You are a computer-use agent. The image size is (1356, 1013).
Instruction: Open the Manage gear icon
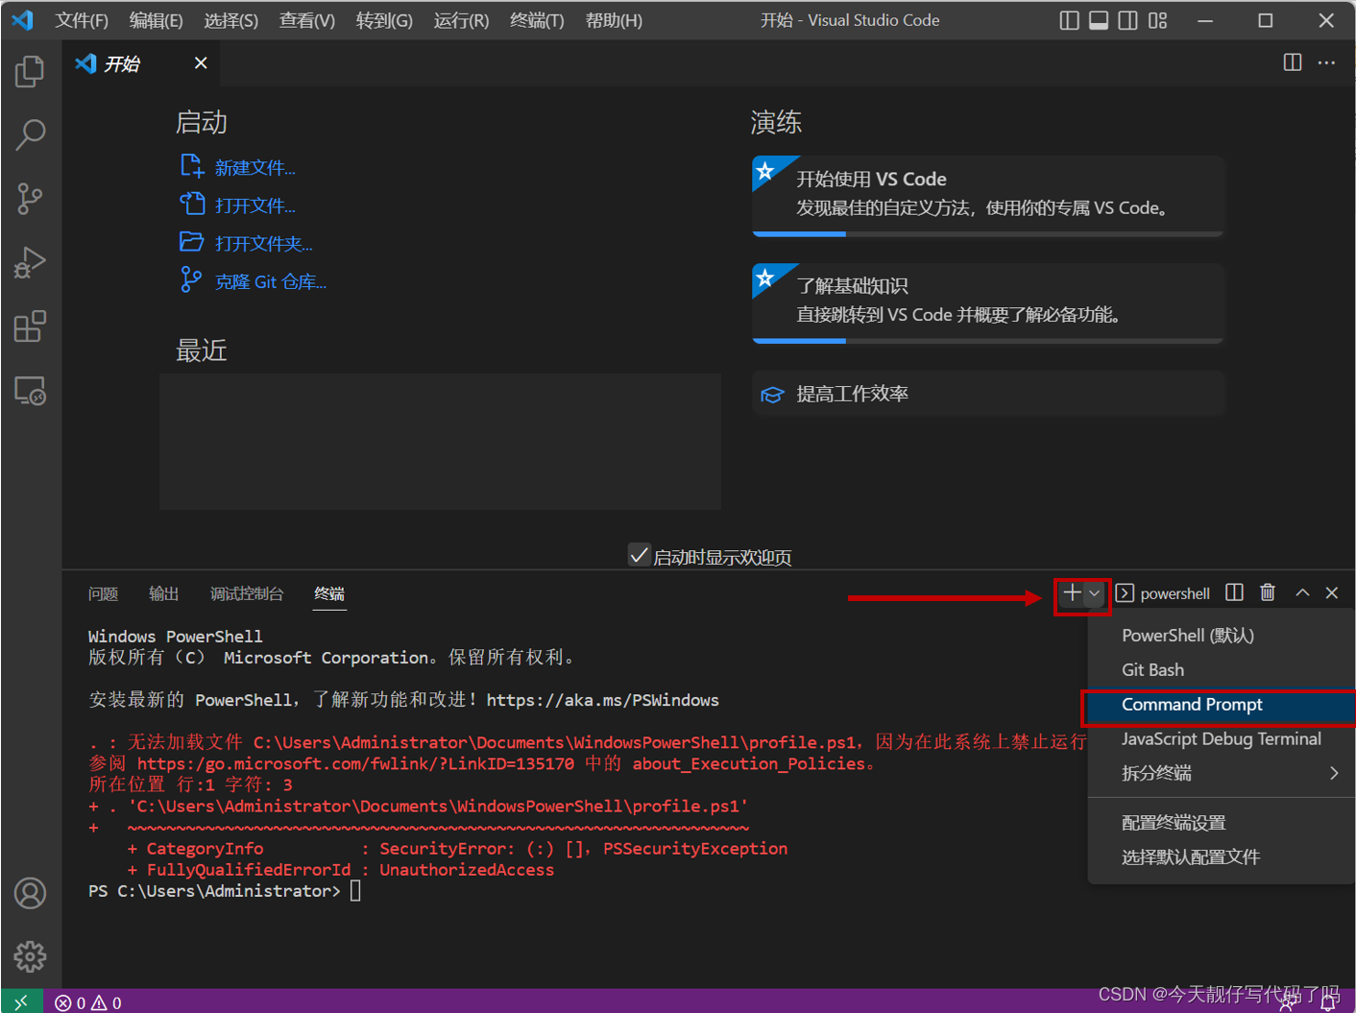tap(30, 956)
